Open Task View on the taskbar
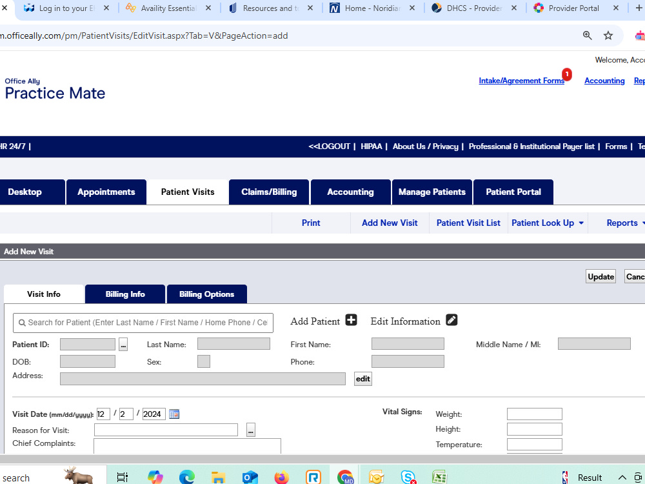 point(122,478)
